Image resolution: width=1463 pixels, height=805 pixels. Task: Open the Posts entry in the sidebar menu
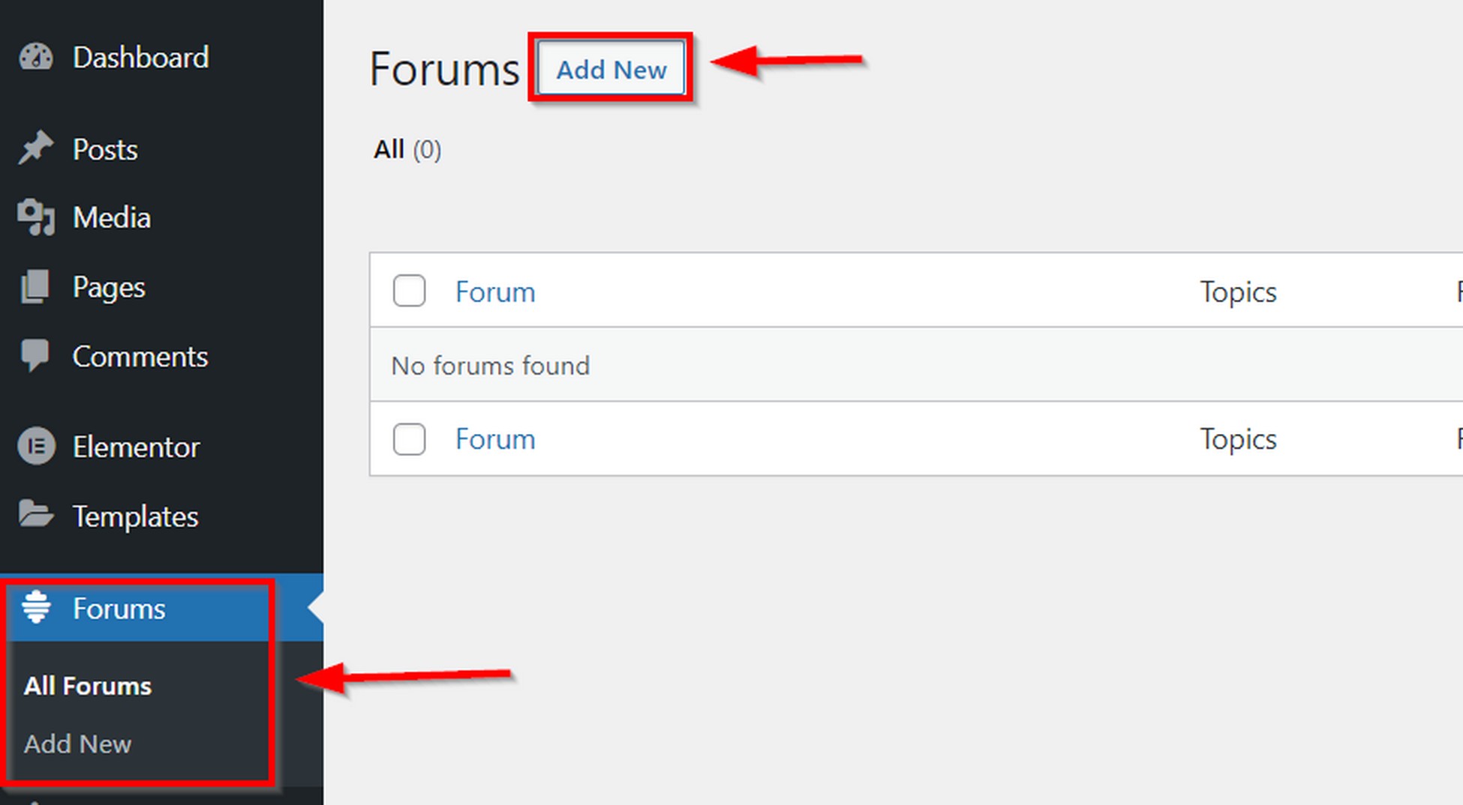(x=104, y=148)
